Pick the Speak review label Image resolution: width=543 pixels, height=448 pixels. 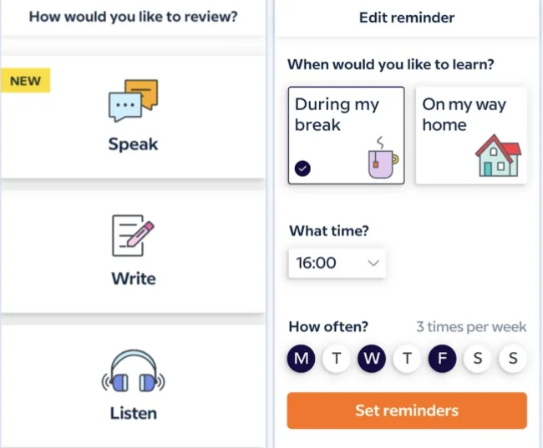134,144
